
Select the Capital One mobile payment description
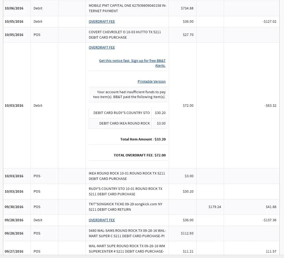(x=128, y=8)
